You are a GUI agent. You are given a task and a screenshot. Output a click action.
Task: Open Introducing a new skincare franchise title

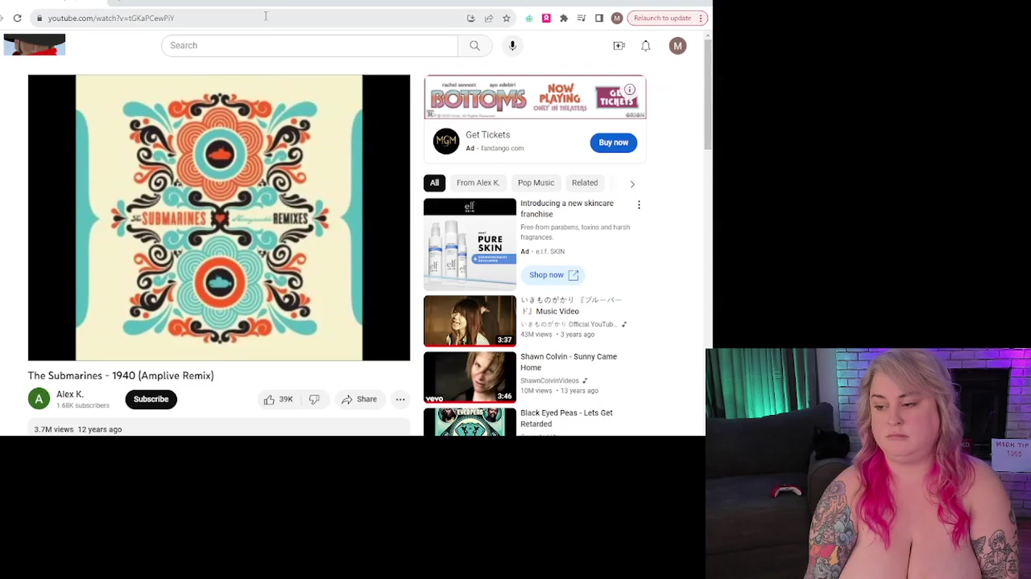(567, 209)
